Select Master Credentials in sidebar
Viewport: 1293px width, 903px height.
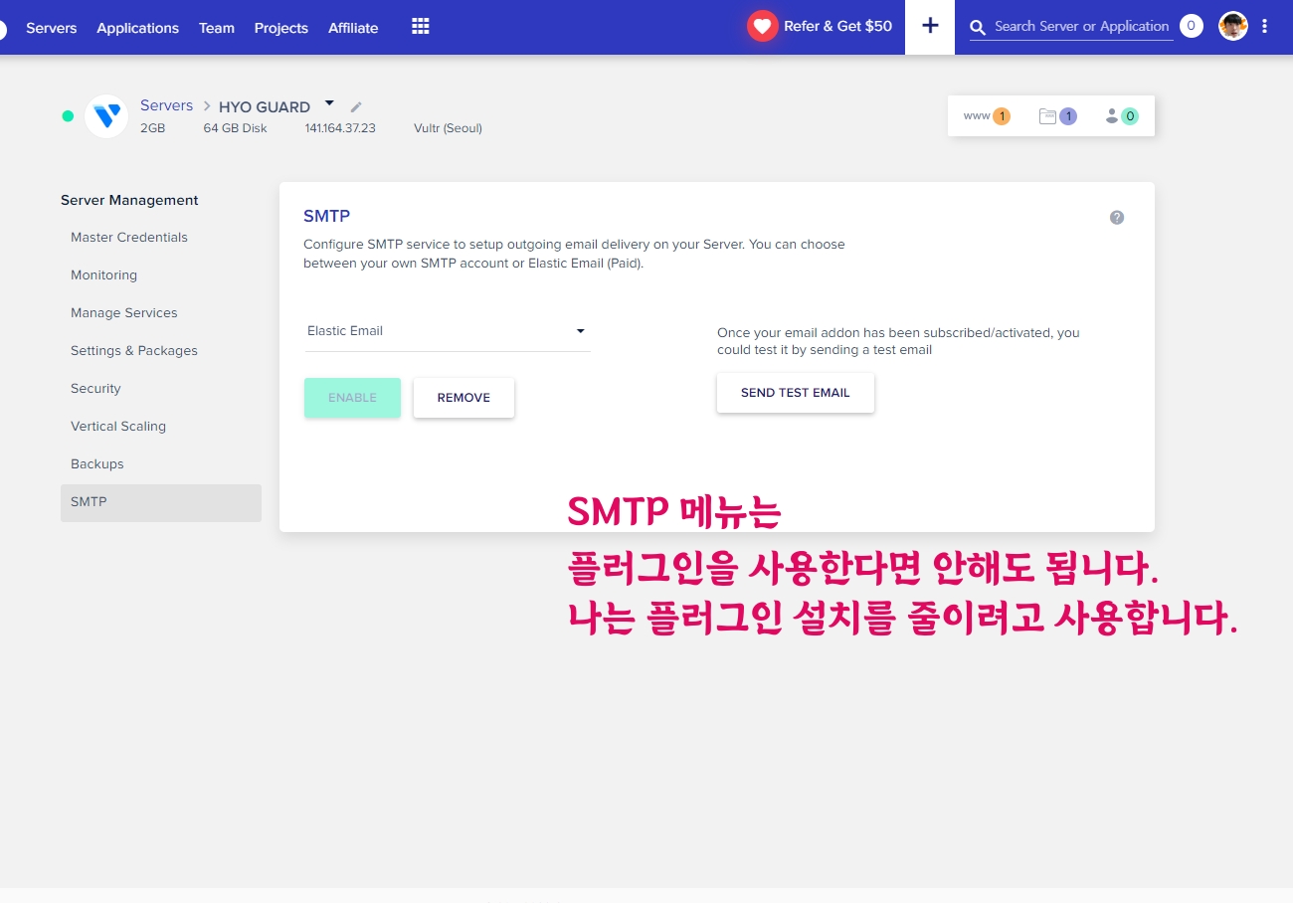tap(161, 238)
